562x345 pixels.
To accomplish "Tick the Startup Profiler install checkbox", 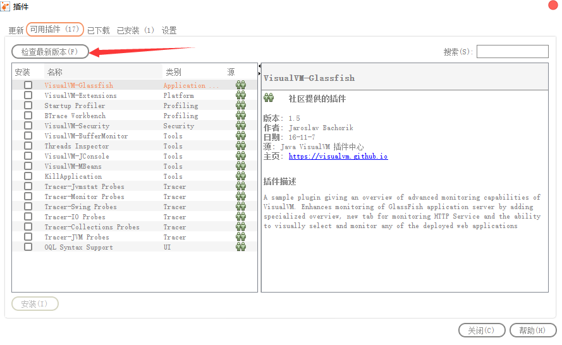I will point(28,105).
